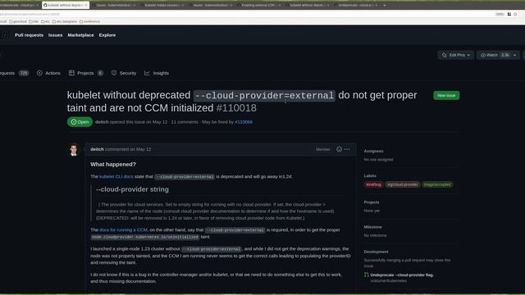Open the etc bookmarks folder

click(x=46, y=21)
